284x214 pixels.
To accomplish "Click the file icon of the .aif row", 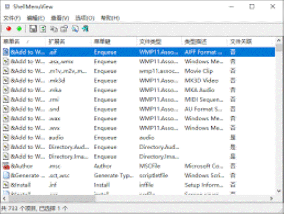I will pos(6,52).
